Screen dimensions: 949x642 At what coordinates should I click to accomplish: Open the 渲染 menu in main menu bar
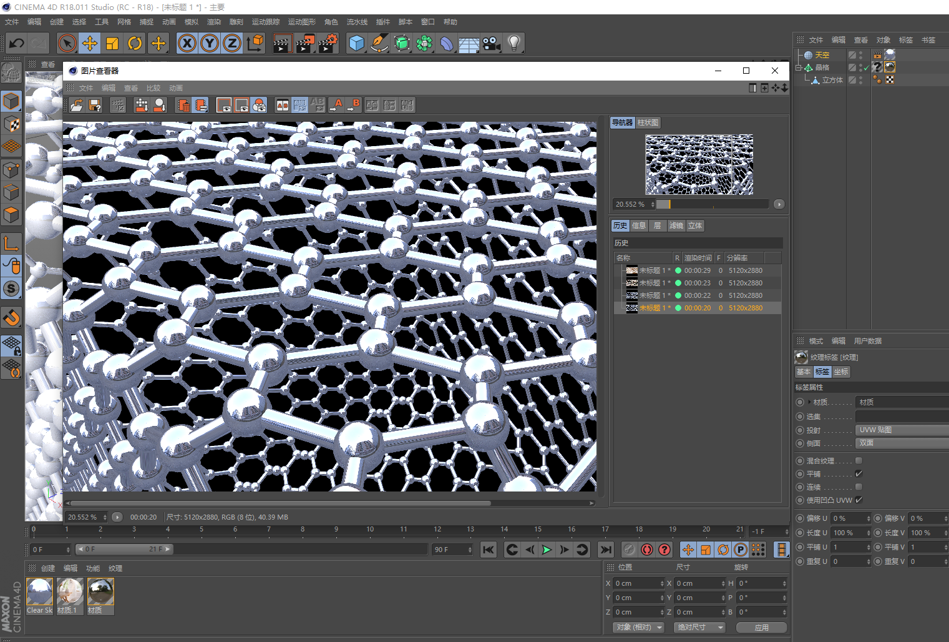pyautogui.click(x=214, y=22)
